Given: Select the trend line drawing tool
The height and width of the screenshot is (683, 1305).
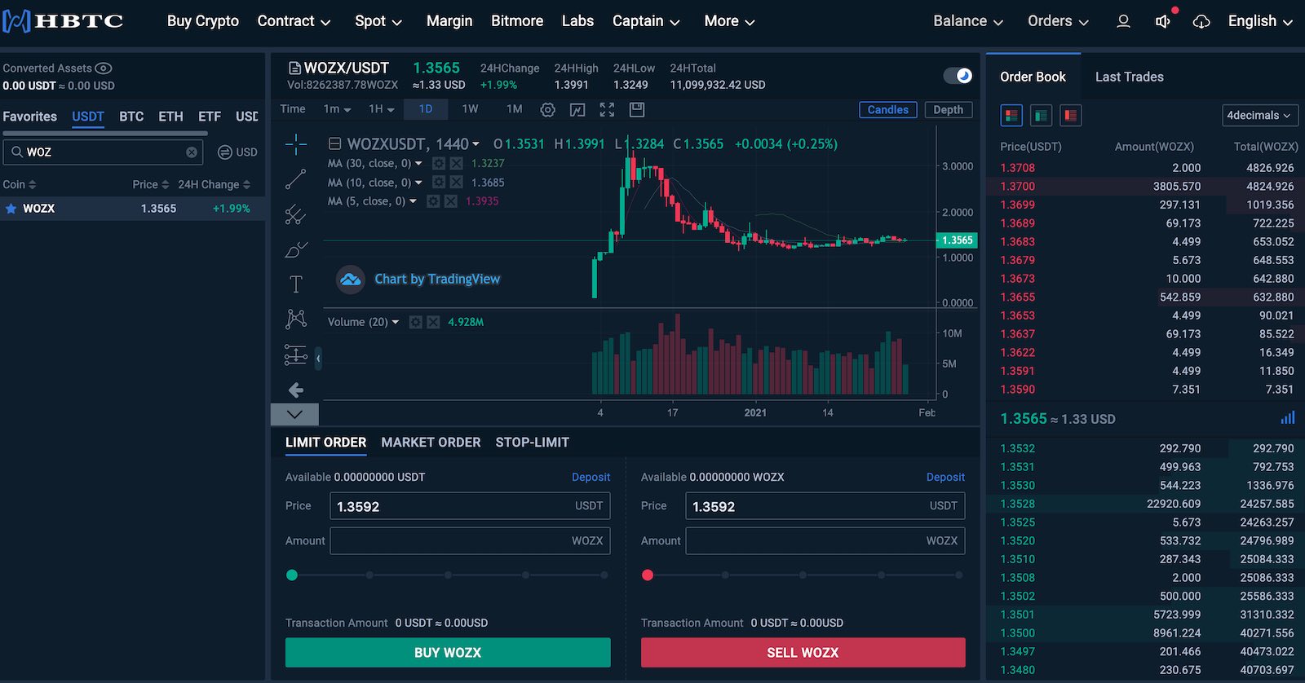Looking at the screenshot, I should point(295,179).
